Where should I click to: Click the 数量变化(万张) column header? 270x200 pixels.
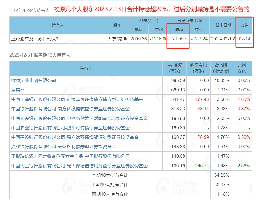point(198,68)
